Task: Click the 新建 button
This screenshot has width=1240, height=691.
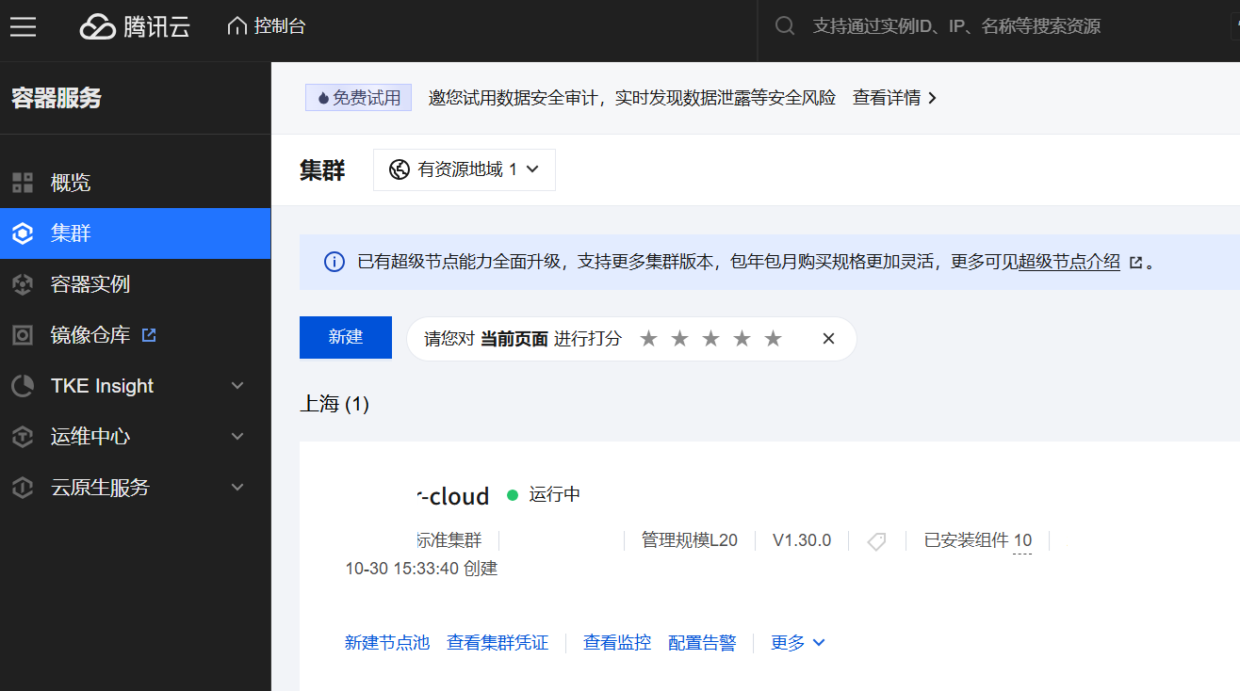Action: coord(346,337)
